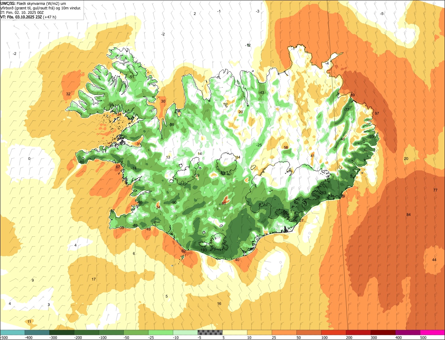Click the map value "9" southwest of Iceland
Screen dimensions: 445x340
(33, 280)
